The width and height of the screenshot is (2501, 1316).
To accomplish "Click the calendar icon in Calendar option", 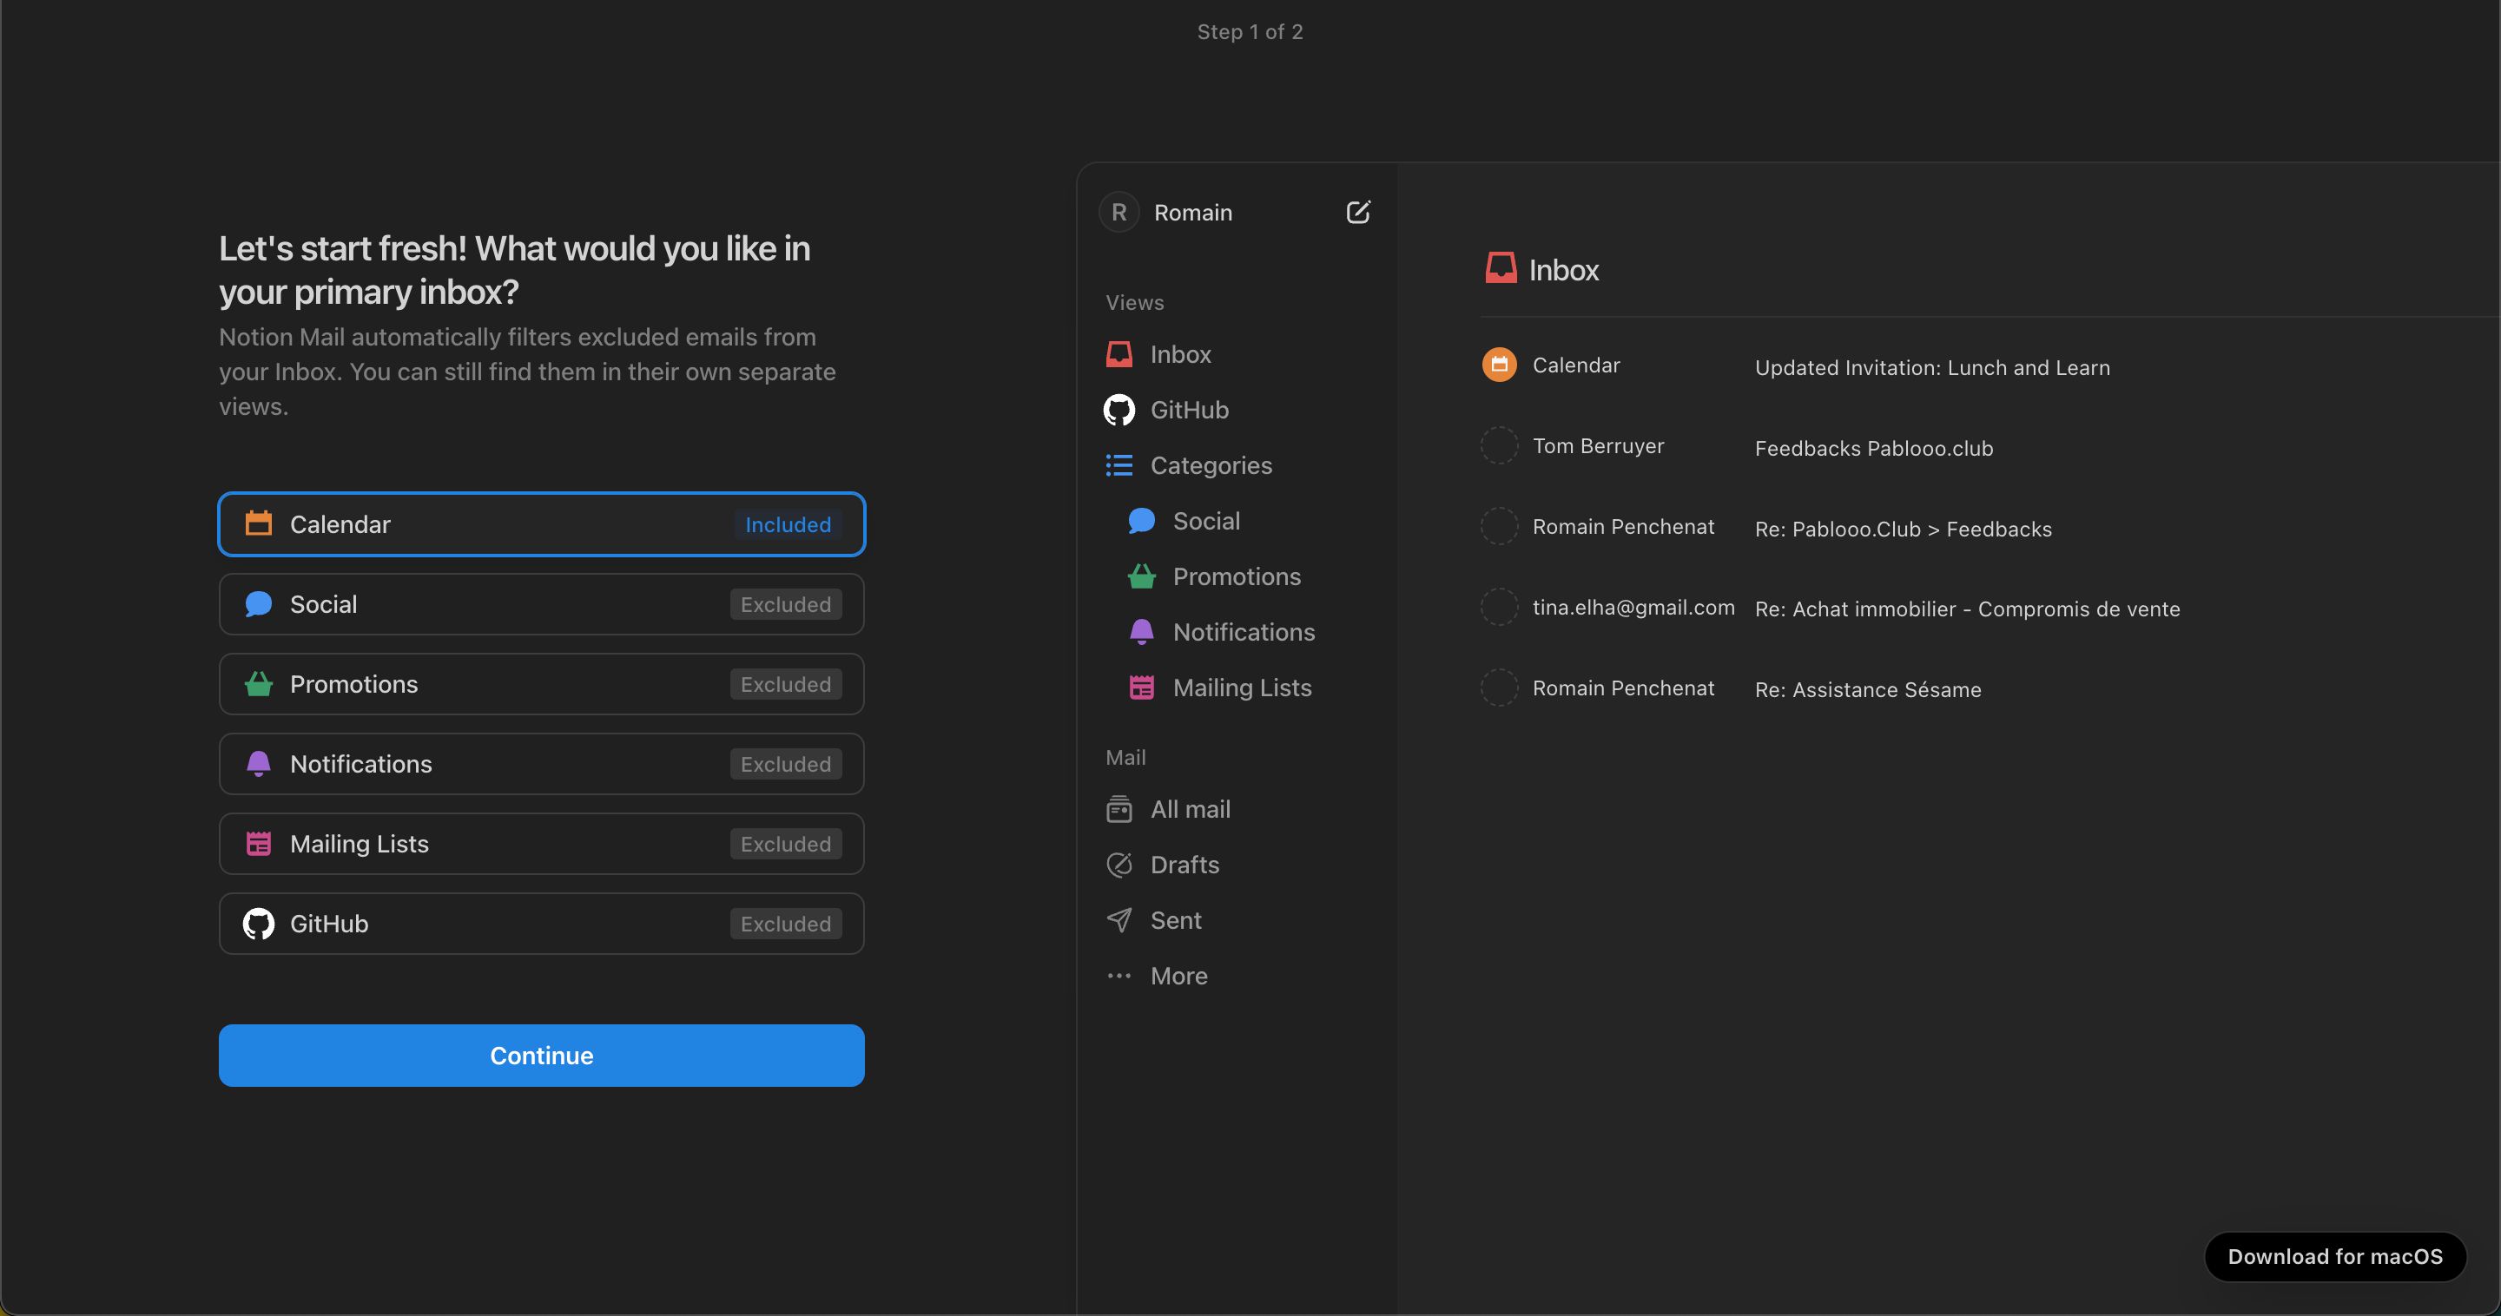I will click(258, 523).
